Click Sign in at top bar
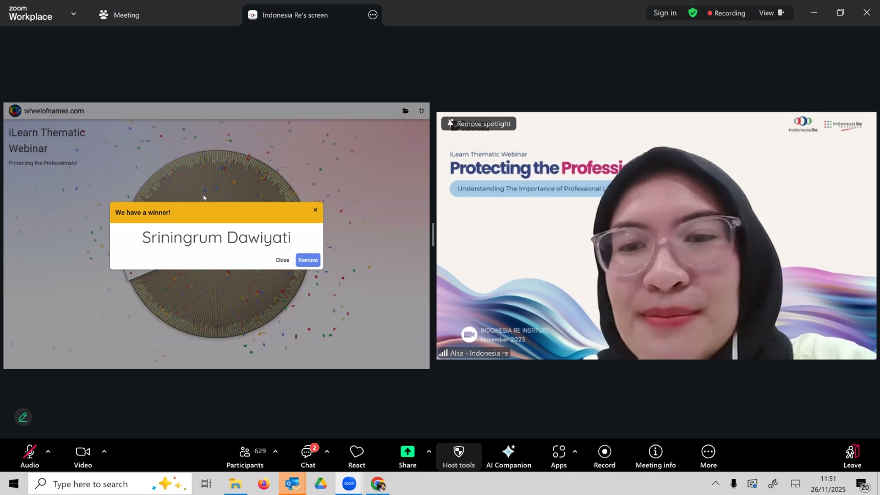Image resolution: width=880 pixels, height=495 pixels. pos(665,13)
